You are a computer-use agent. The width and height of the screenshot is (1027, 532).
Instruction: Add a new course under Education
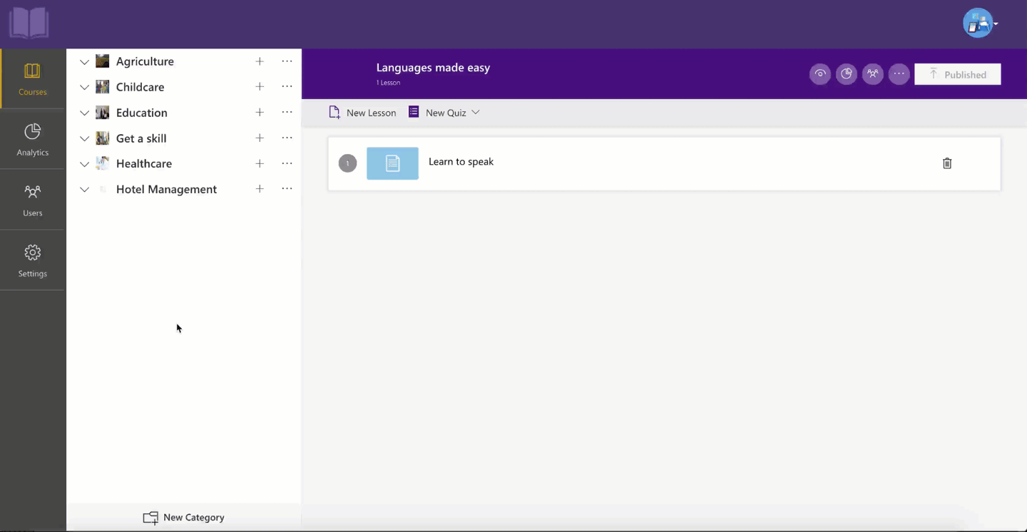tap(260, 112)
